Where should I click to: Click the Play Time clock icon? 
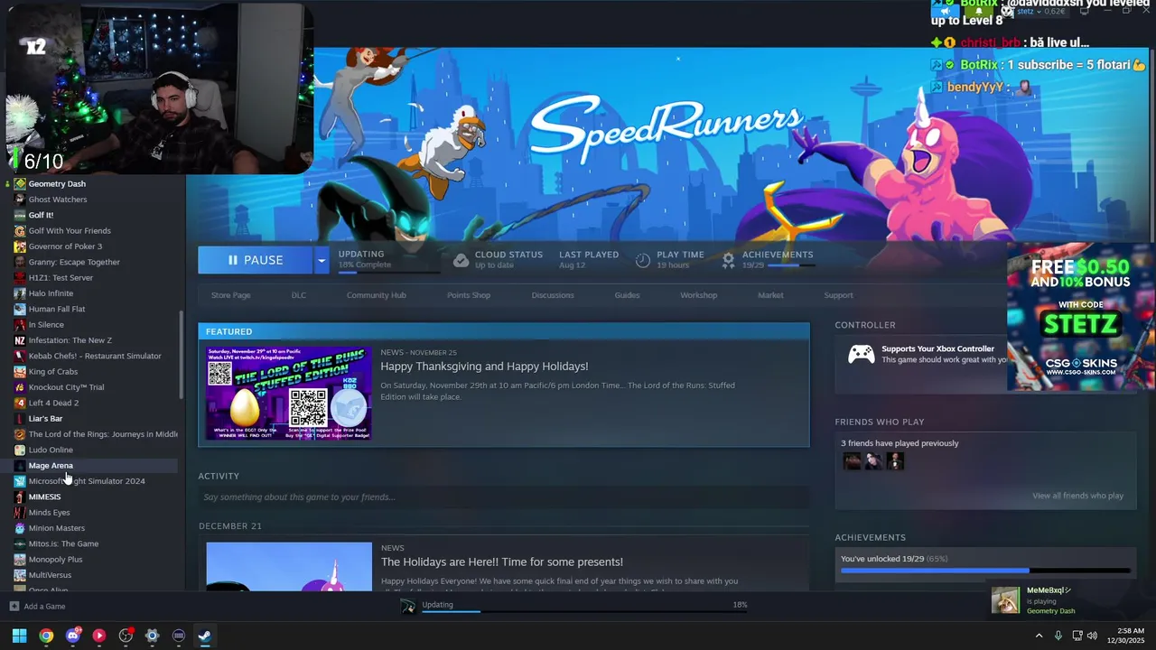643,260
